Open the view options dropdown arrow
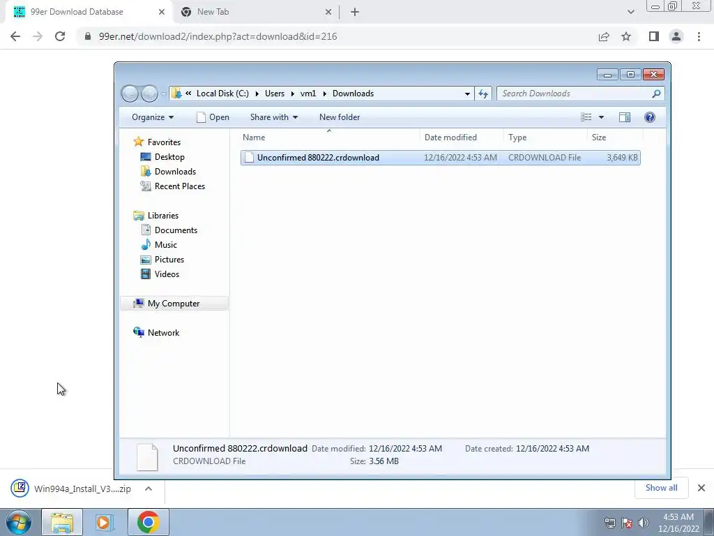This screenshot has height=536, width=714. point(601,117)
